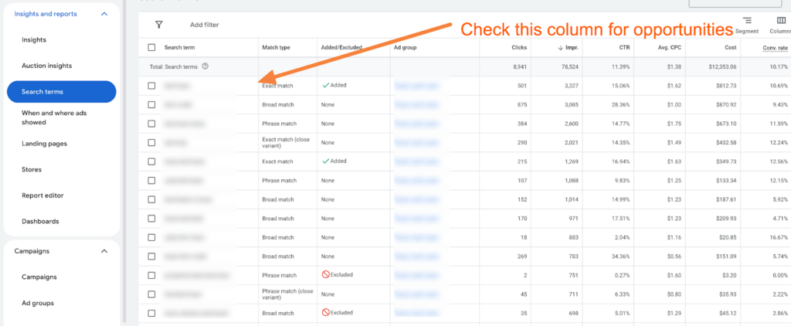
Task: Sort by the Conv. rate column header
Action: pyautogui.click(x=775, y=48)
